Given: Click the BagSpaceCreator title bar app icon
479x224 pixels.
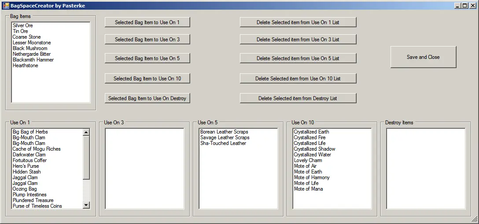Looking at the screenshot, I should pyautogui.click(x=6, y=5).
